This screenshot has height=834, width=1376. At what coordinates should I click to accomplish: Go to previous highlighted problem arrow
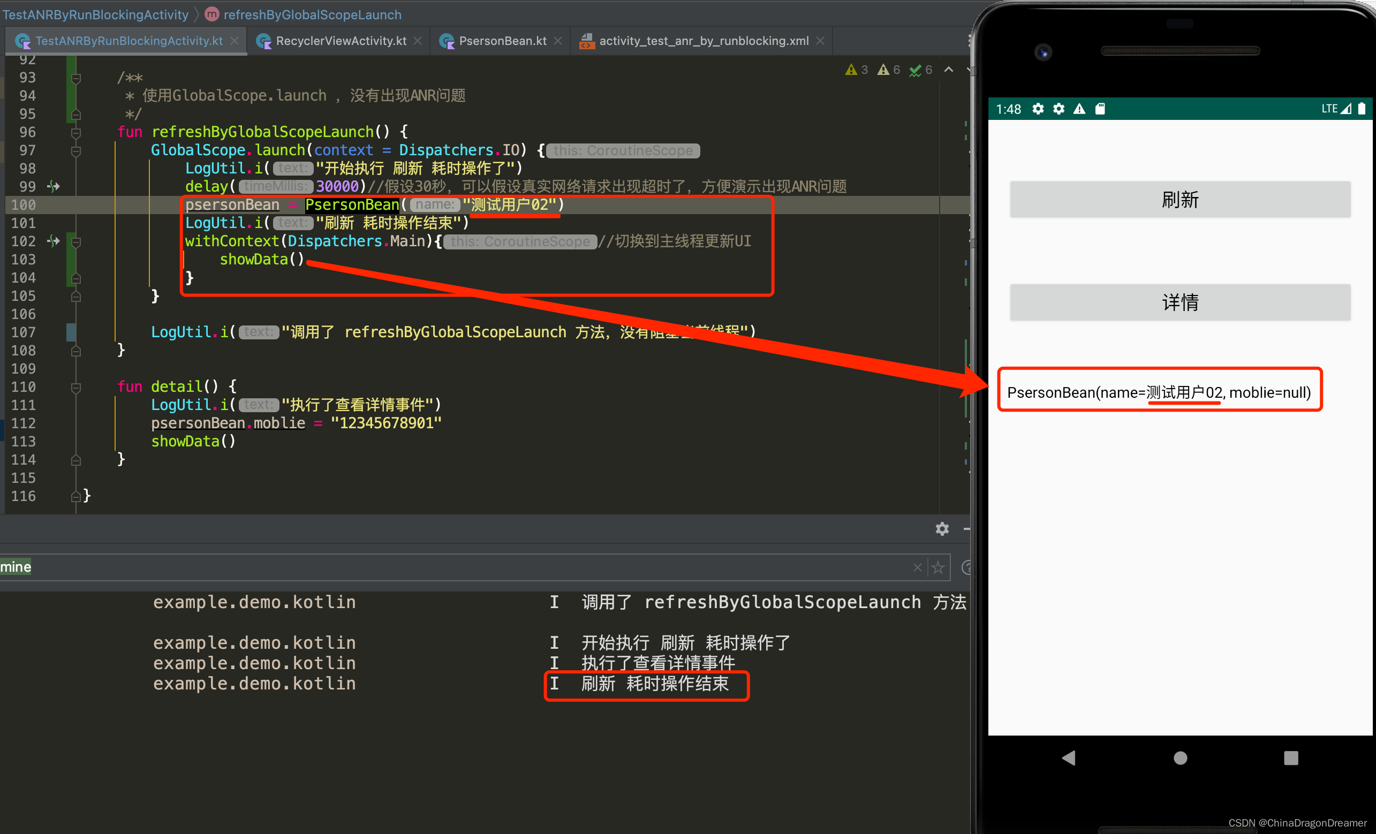pos(949,70)
